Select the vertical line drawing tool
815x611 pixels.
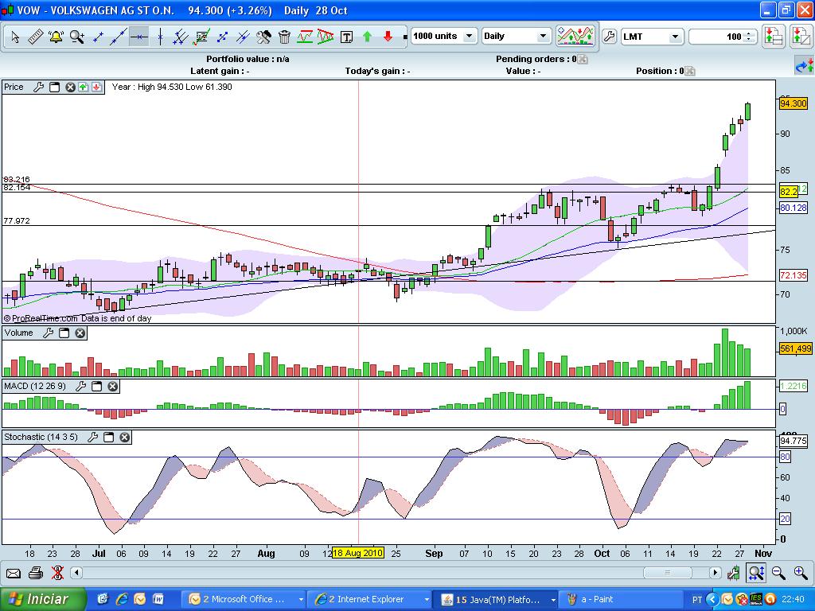point(160,37)
